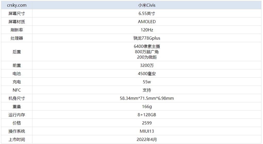The width and height of the screenshot is (263, 144).
Task: Select the 166g weight value
Action: [x=147, y=106]
